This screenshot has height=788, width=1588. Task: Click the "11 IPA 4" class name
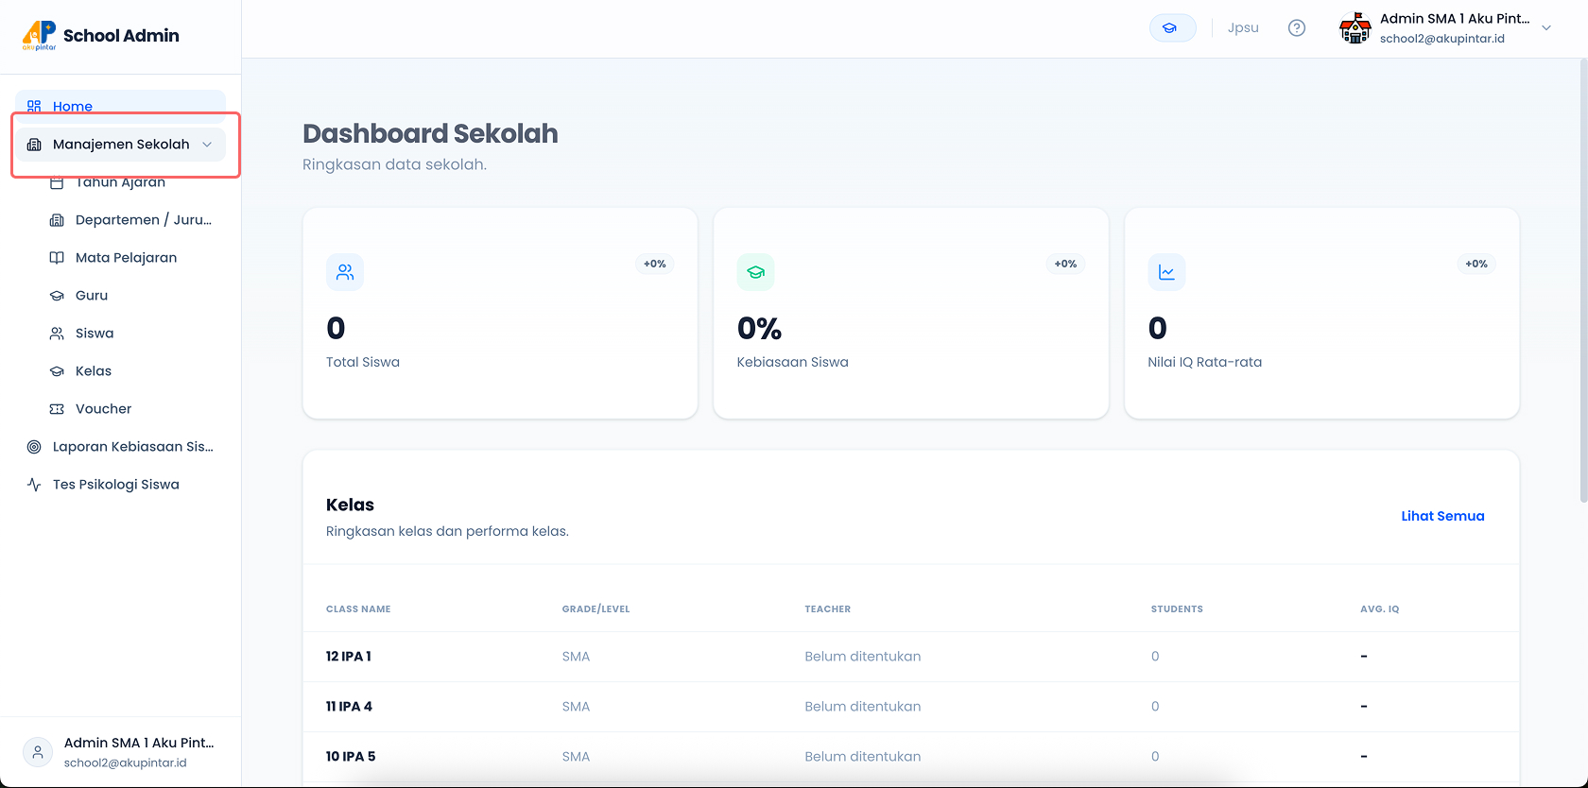[x=349, y=707]
